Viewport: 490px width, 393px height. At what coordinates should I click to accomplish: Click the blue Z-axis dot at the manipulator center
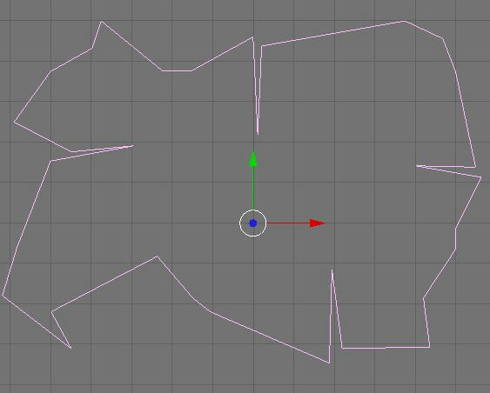(x=252, y=223)
